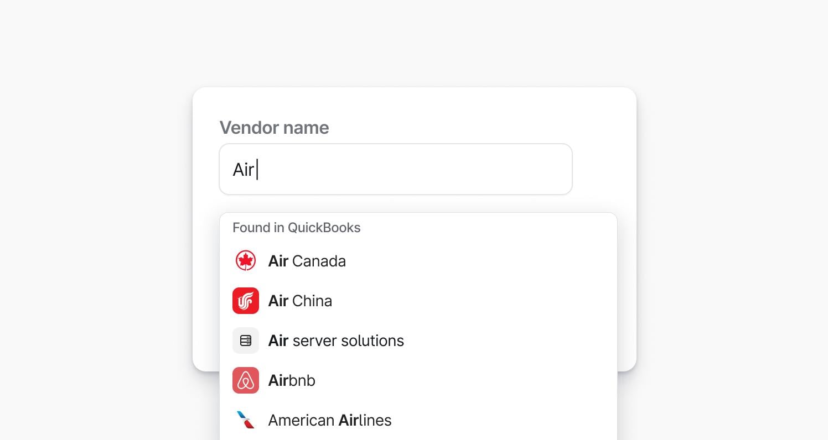
Task: Click the word China in the second suggestion
Action: point(312,301)
